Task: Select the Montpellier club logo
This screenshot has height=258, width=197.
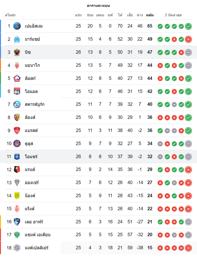Action: point(17,248)
